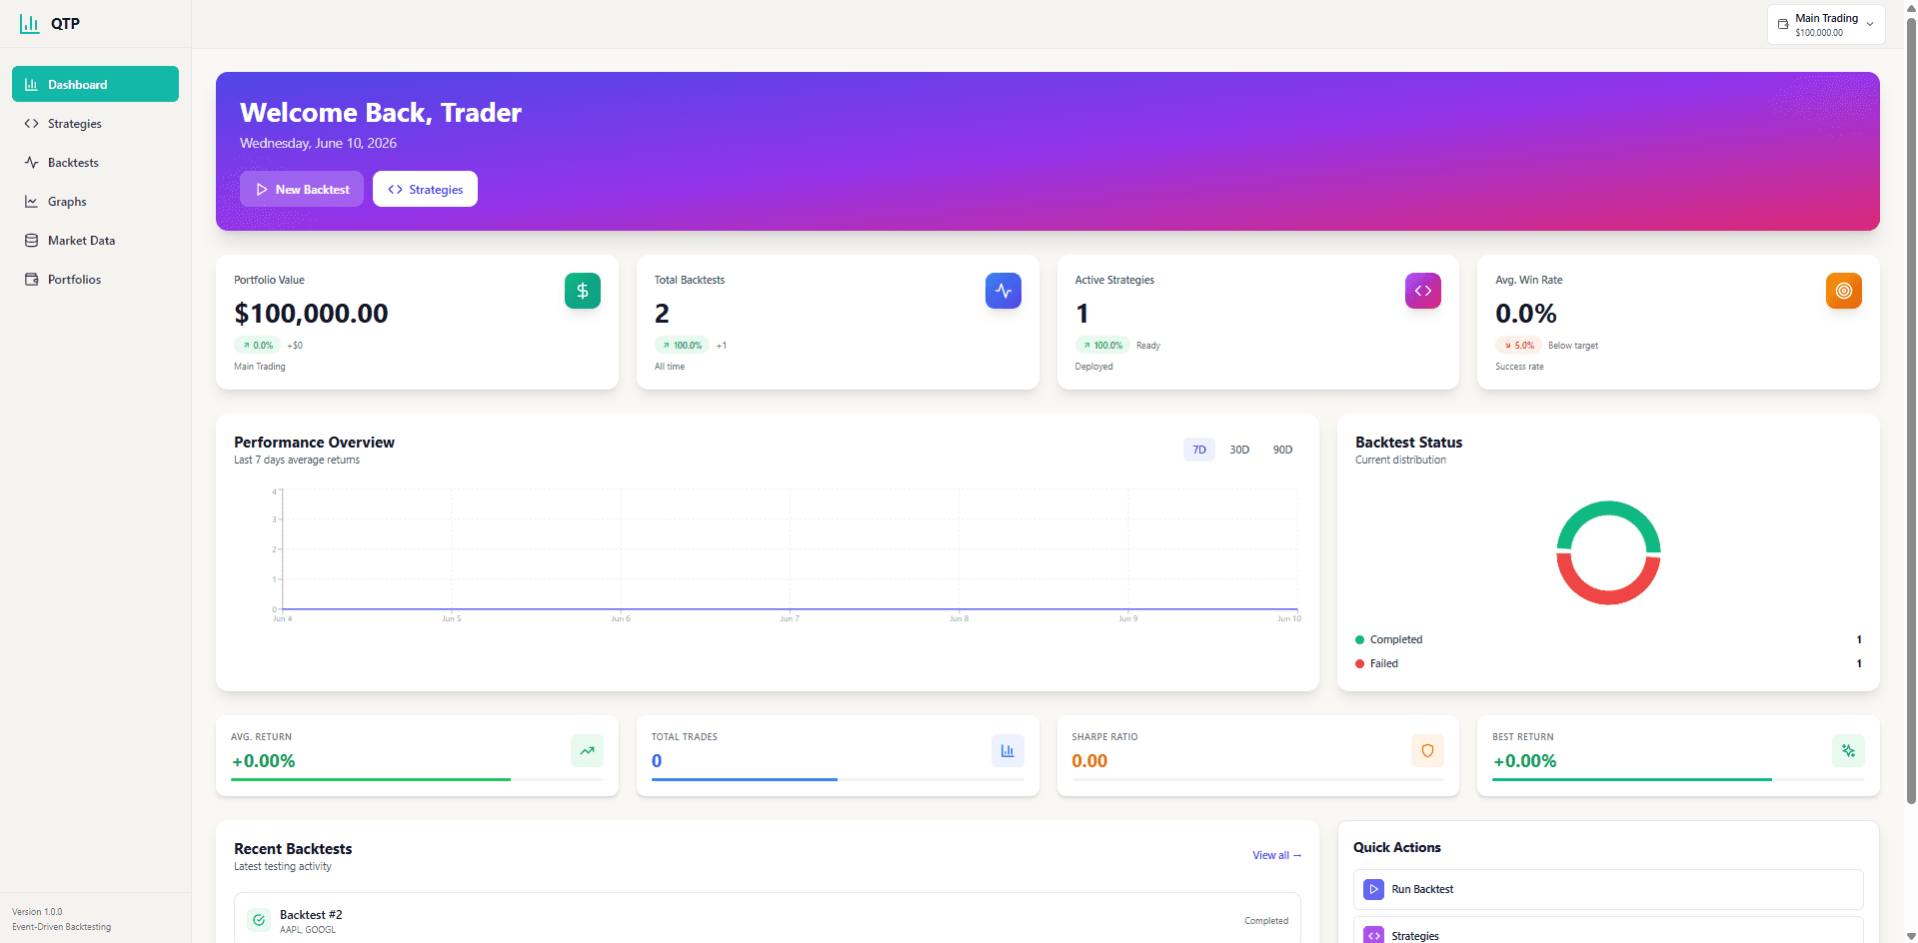This screenshot has width=1918, height=943.
Task: Click the Run Backtest play icon
Action: [x=1374, y=889]
